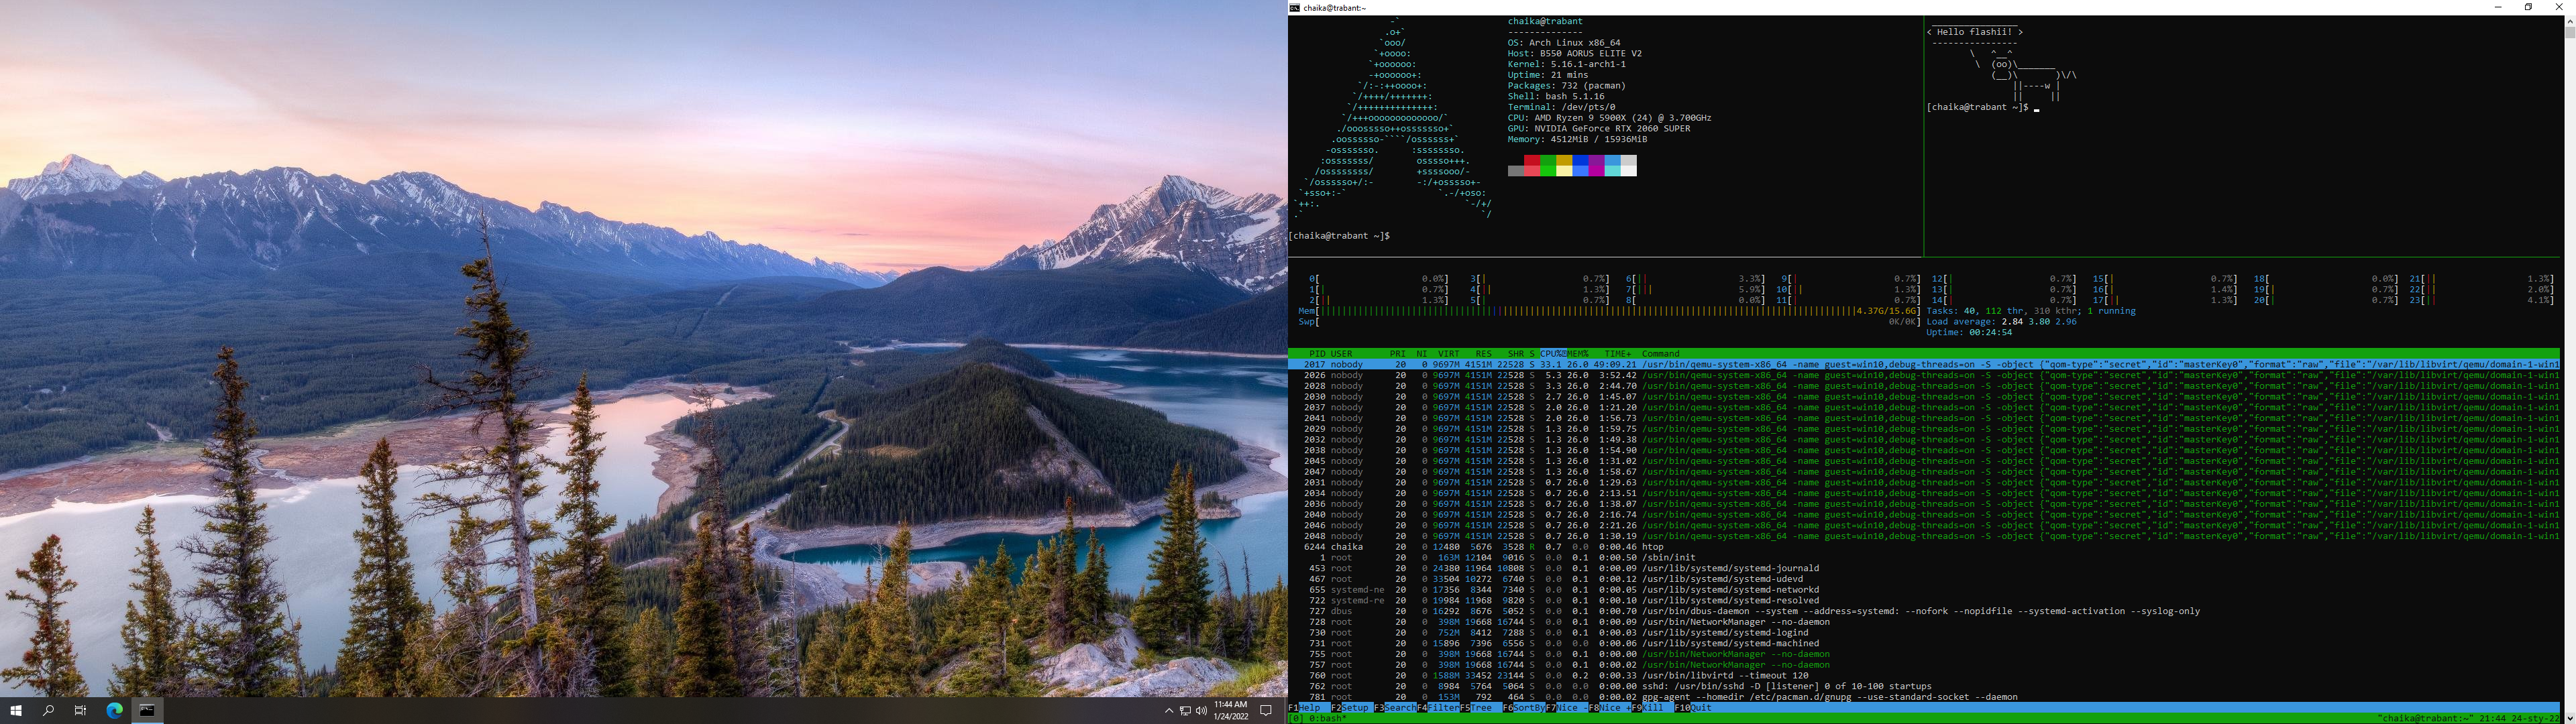This screenshot has height=724, width=2576.
Task: Sort by VIRT column header
Action: click(x=1449, y=354)
